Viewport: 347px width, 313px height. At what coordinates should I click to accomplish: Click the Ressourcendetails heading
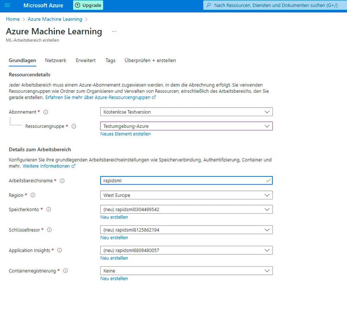tap(29, 75)
